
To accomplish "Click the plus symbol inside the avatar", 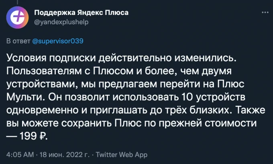I will click(17, 17).
